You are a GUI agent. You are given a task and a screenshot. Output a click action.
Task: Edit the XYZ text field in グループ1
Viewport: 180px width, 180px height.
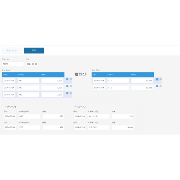(x=29, y=127)
